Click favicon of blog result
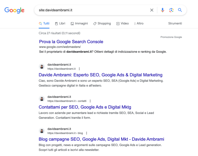198x156 pixels. [x=42, y=131]
